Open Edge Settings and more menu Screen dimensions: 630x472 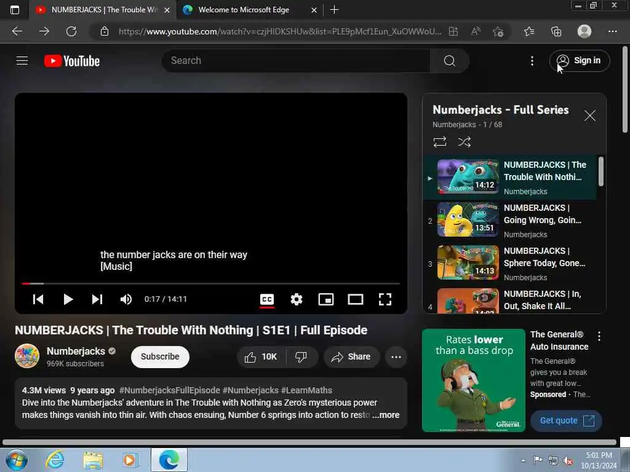pyautogui.click(x=612, y=31)
